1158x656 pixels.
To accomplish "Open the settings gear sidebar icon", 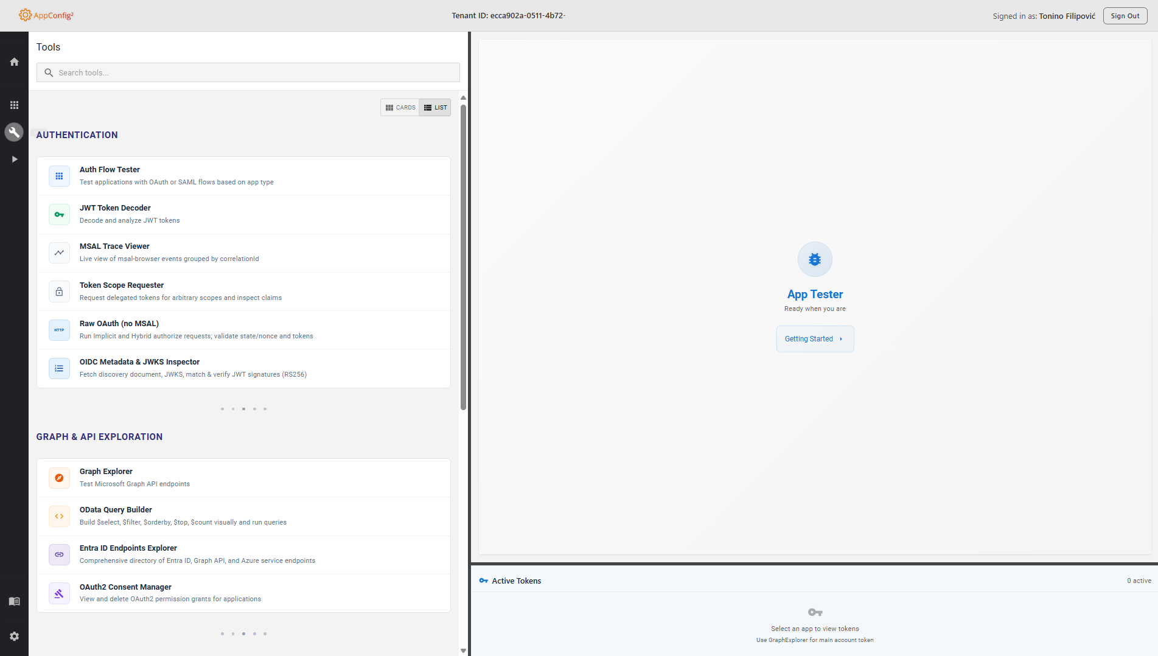I will click(14, 636).
